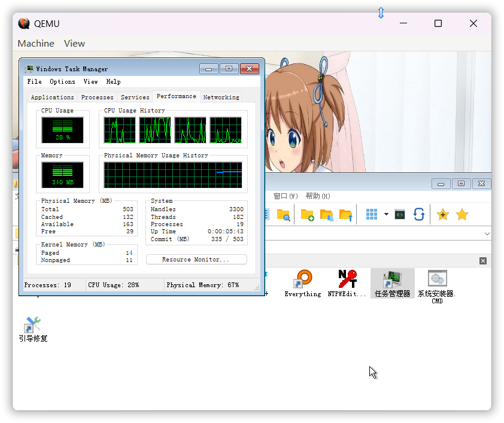The image size is (504, 423).
Task: Select the Everything shortcut icon
Action: pyautogui.click(x=303, y=284)
